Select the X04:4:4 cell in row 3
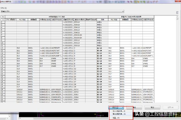 pyautogui.click(x=79, y=25)
